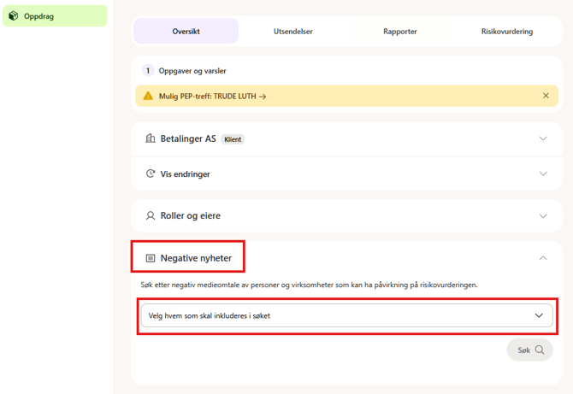
Task: Click the newspaper icon beside Negative nyheter
Action: click(x=151, y=258)
